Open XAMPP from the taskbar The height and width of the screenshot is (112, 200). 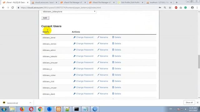click(x=58, y=109)
